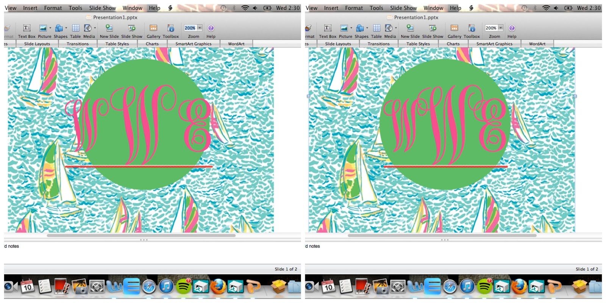Click the Picture toolbar icon in the right window
The image size is (606, 303).
(x=344, y=28)
